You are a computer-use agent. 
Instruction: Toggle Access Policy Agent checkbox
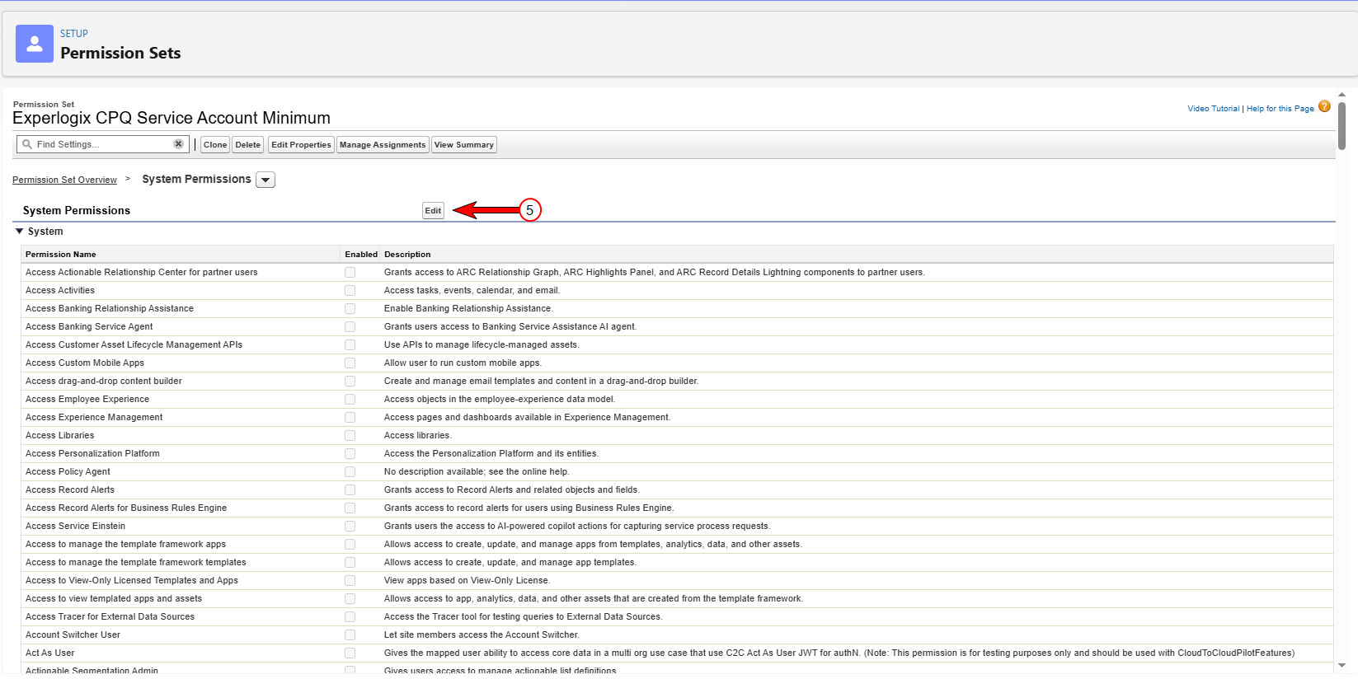[350, 472]
